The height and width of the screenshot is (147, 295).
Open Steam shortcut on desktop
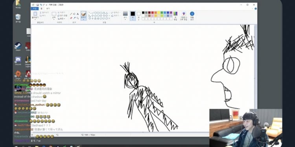(x=18, y=46)
